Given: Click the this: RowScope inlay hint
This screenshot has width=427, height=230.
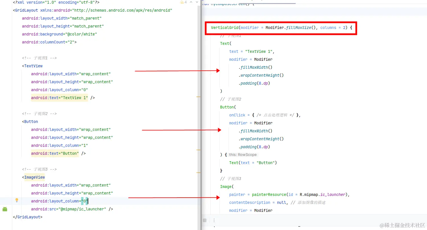Looking at the screenshot, I should click(243, 155).
